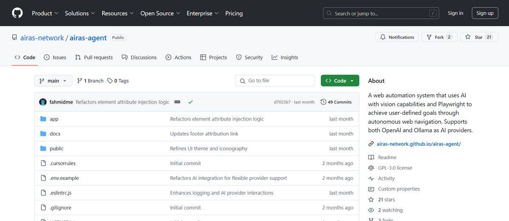
Task: Open the app folder
Action: [x=54, y=119]
